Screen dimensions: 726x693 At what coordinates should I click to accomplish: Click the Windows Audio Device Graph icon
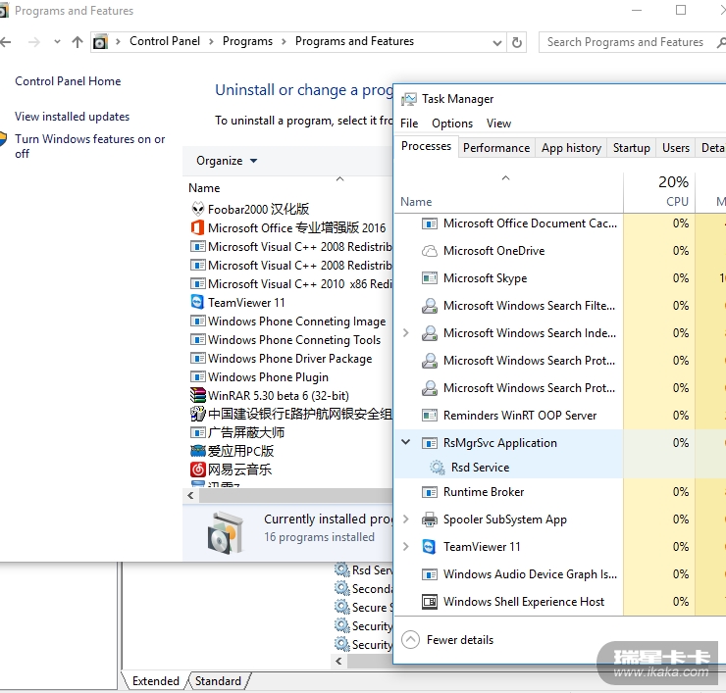[429, 574]
